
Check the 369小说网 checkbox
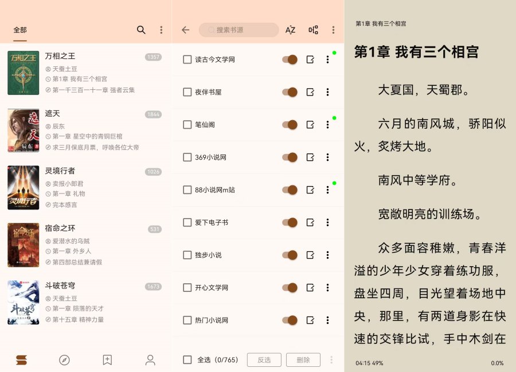point(187,157)
